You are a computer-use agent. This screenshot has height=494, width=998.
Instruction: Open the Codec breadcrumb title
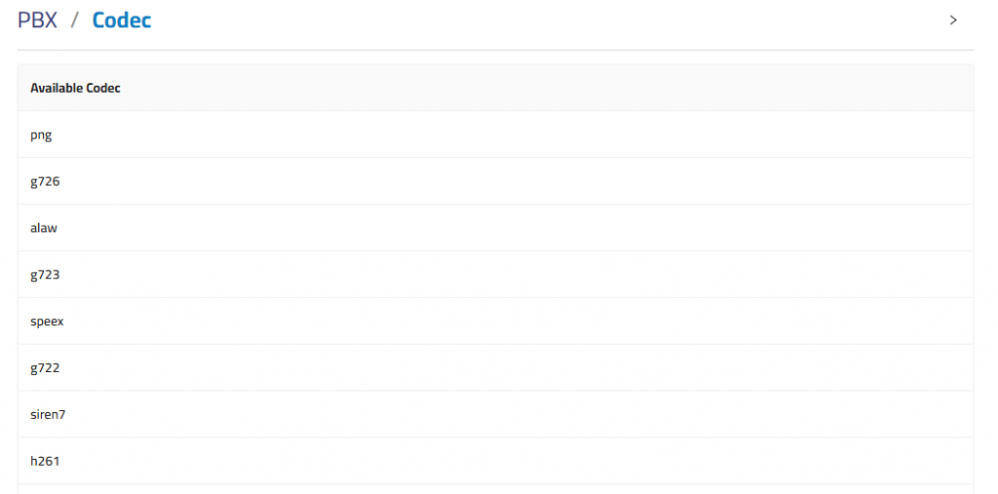(x=122, y=20)
